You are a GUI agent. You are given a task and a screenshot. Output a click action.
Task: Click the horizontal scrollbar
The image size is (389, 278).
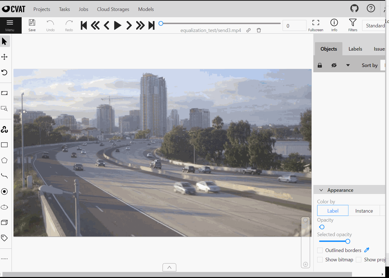click(177, 274)
